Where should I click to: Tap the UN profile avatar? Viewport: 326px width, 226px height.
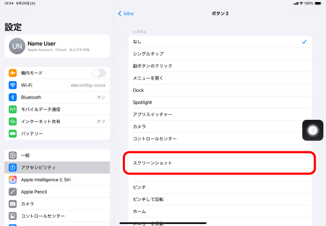click(16, 47)
